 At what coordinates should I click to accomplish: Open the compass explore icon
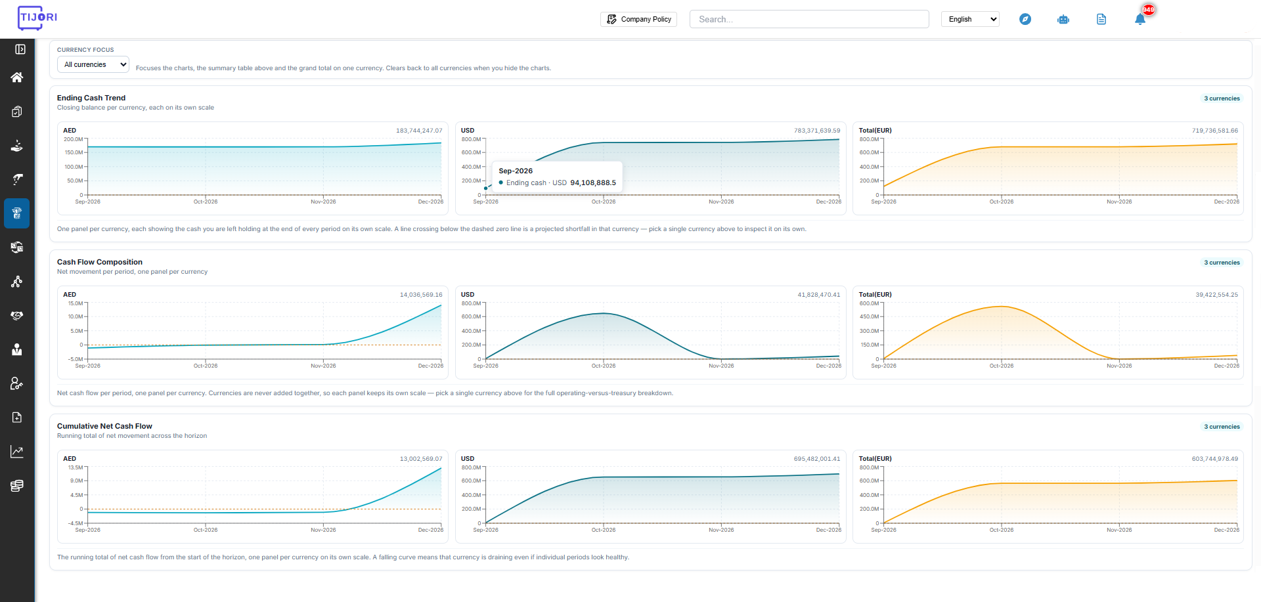coord(1025,19)
